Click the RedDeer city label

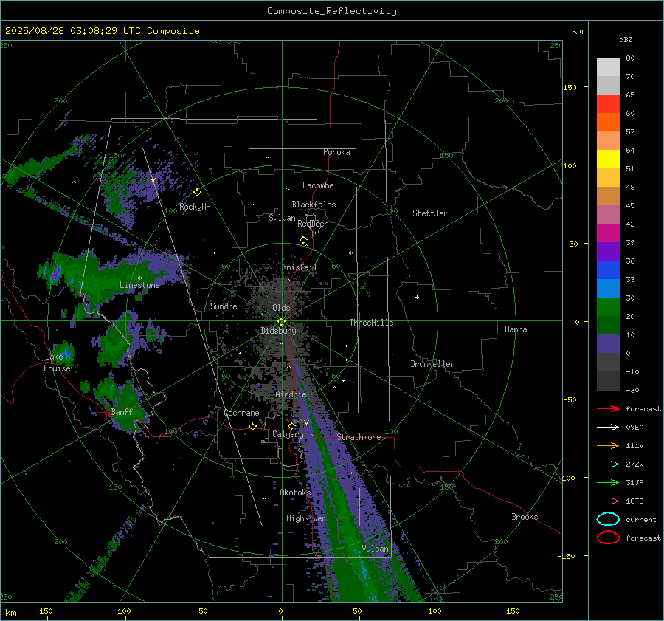(x=313, y=224)
